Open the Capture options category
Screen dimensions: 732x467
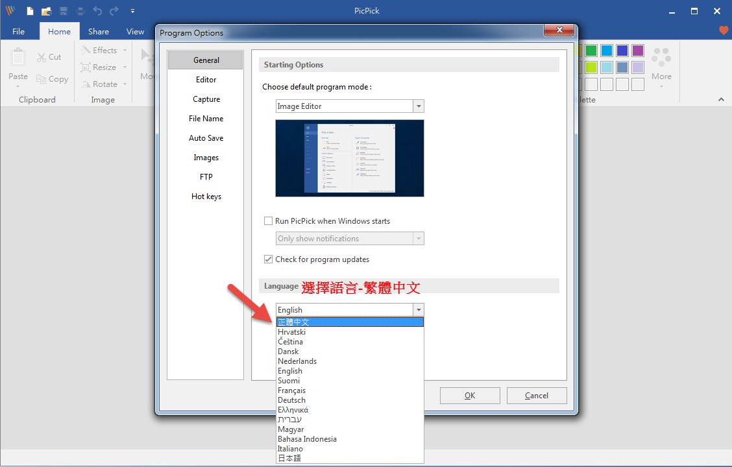tap(206, 99)
